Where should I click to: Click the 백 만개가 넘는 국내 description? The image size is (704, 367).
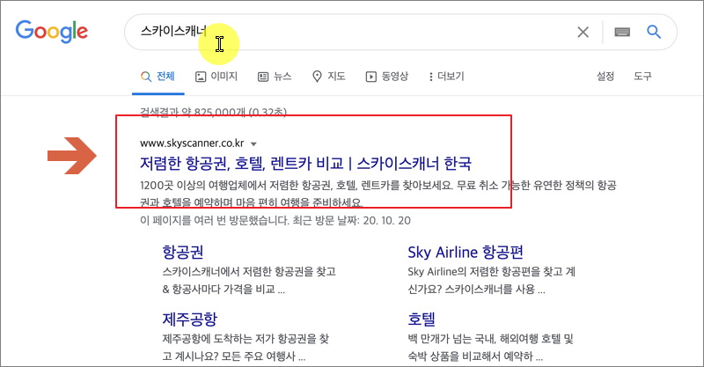tap(491, 348)
